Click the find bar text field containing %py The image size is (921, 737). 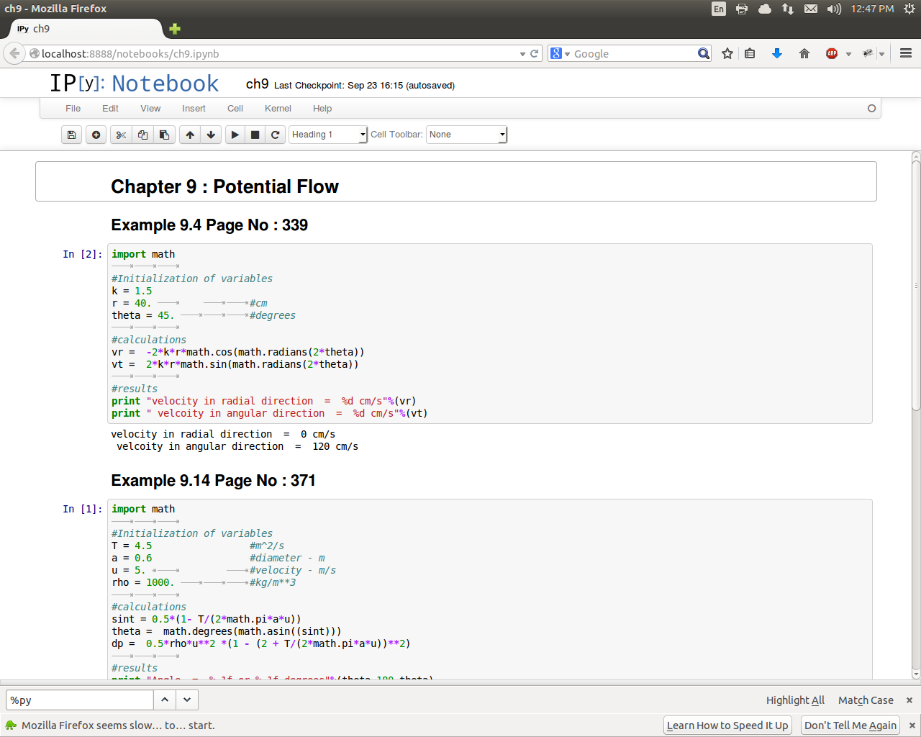click(x=80, y=700)
